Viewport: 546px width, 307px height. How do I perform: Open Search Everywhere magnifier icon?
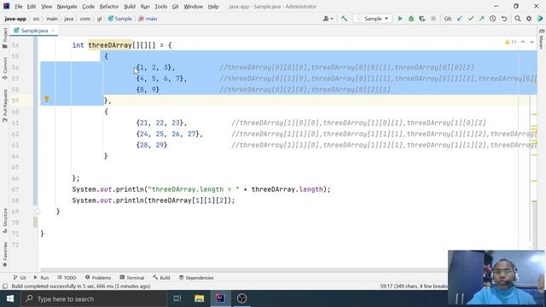click(518, 19)
